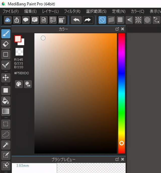Screen dimensions: 161x173
Task: Select the Dot pen tool
Action: click(6, 65)
